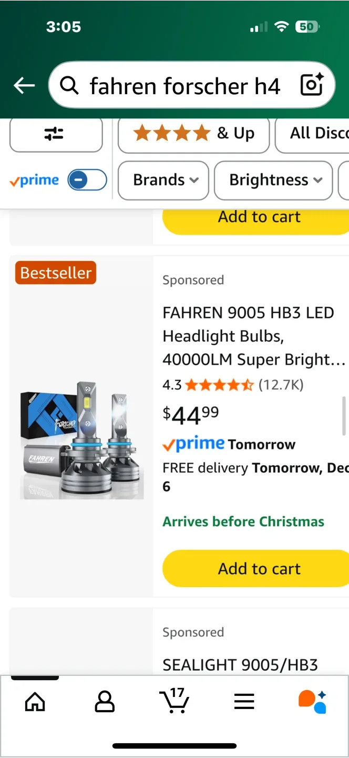Open your account profile icon

tap(105, 702)
